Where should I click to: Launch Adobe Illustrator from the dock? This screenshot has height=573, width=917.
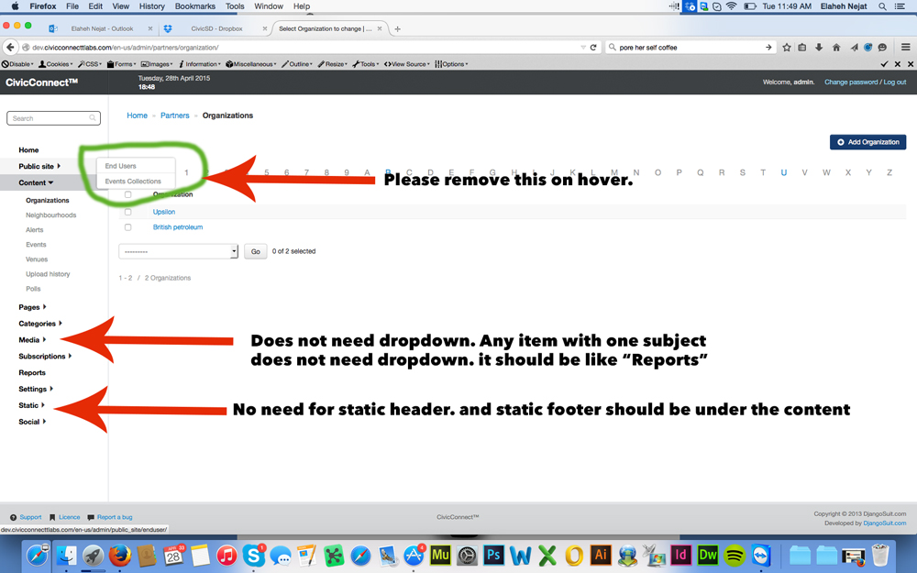pos(601,555)
